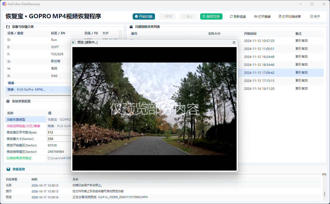Screen dimensions: 330x204
Task: Click the gear icon beside 恢复参数配置
Action: coord(8,101)
